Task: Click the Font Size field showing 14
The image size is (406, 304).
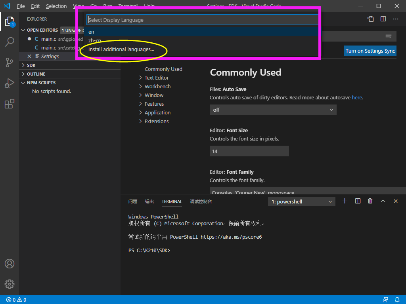Action: 249,151
